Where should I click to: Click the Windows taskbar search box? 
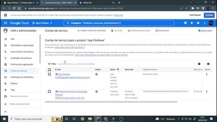35,119
